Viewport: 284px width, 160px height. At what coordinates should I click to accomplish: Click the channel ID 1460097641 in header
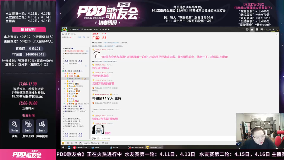[87, 30]
